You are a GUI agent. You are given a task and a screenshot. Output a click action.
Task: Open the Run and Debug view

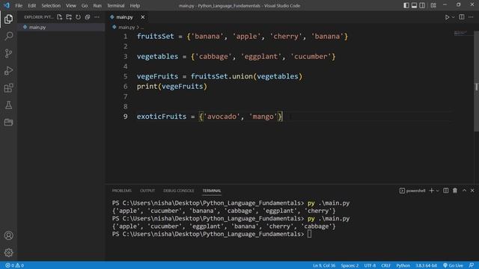(8, 71)
